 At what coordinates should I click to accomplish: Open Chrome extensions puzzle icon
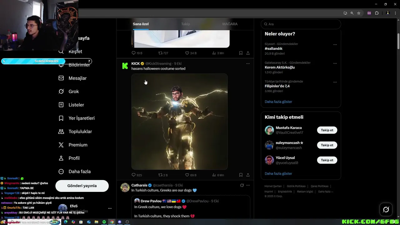pos(377,13)
